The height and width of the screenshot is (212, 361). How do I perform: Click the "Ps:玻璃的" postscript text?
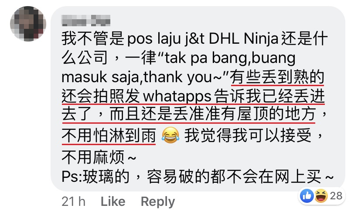[95, 177]
